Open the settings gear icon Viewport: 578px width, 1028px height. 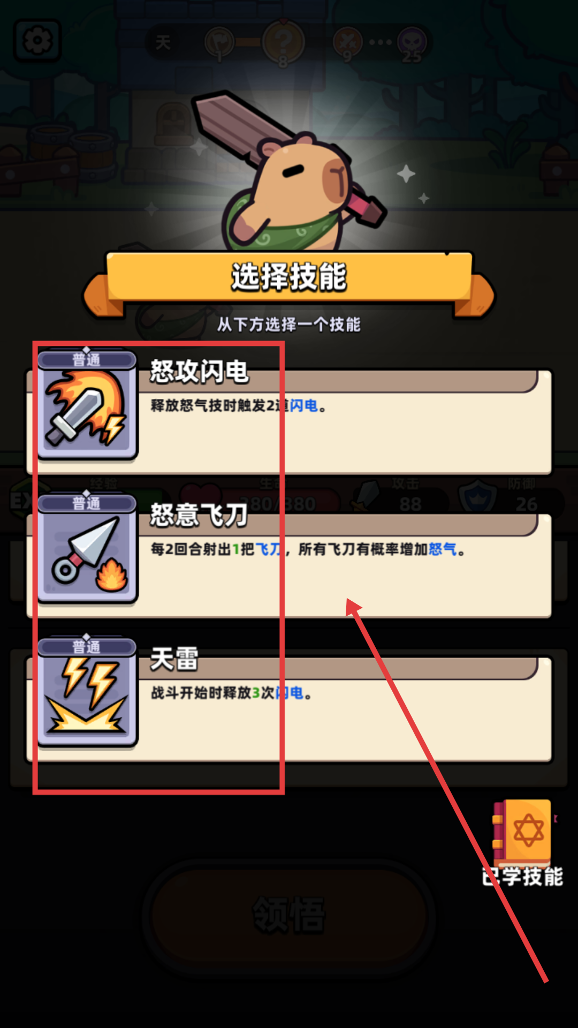[37, 41]
